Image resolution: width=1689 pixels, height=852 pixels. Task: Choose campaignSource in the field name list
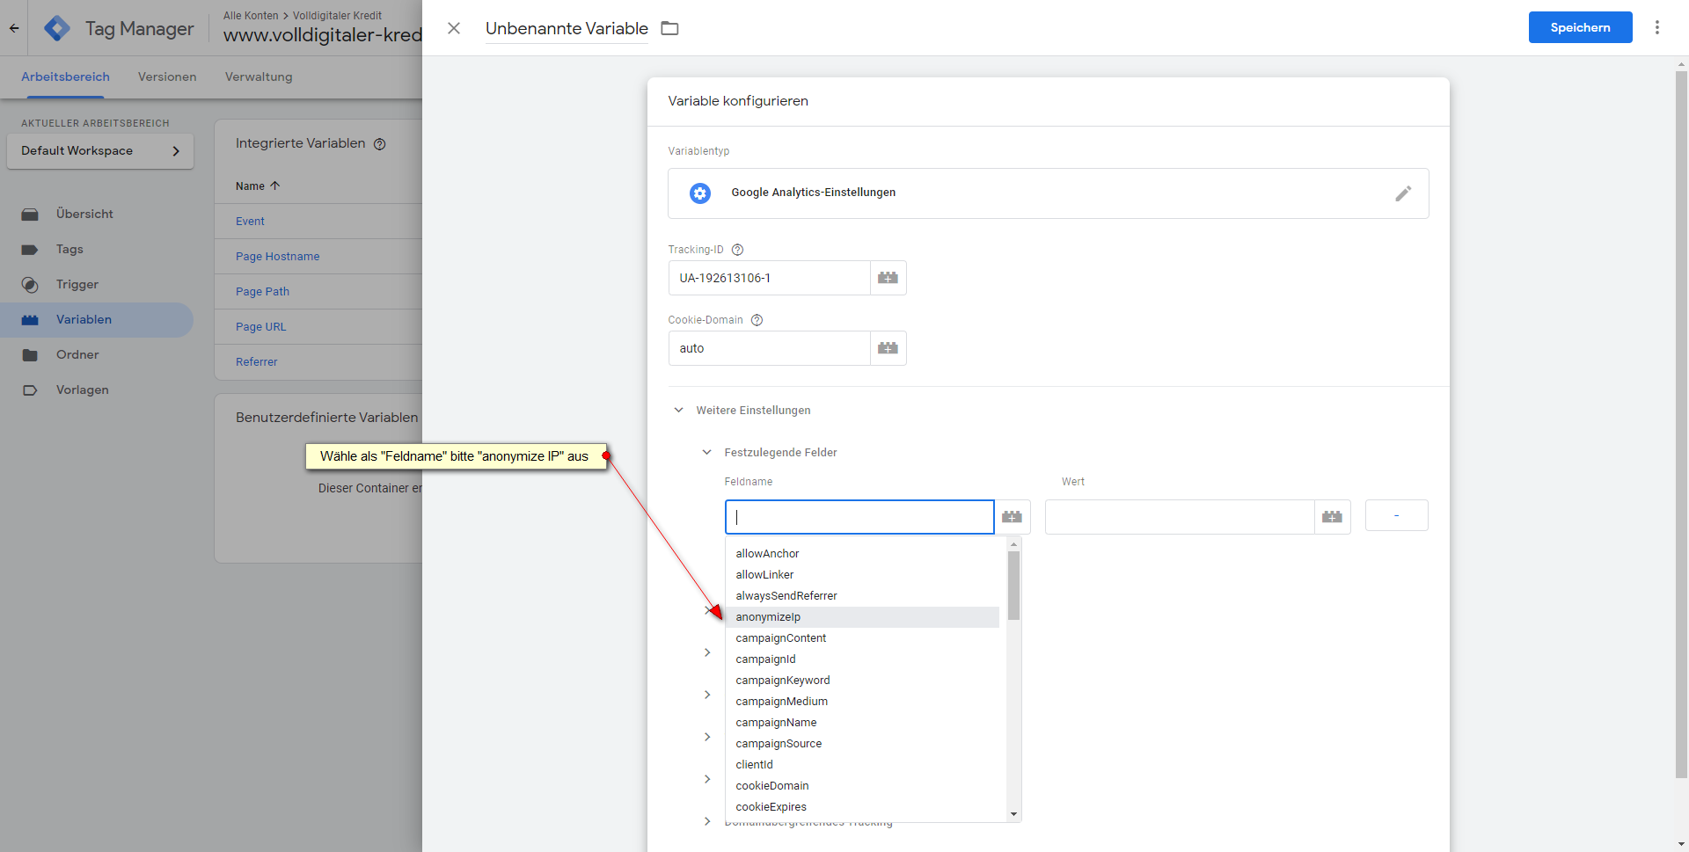point(779,744)
